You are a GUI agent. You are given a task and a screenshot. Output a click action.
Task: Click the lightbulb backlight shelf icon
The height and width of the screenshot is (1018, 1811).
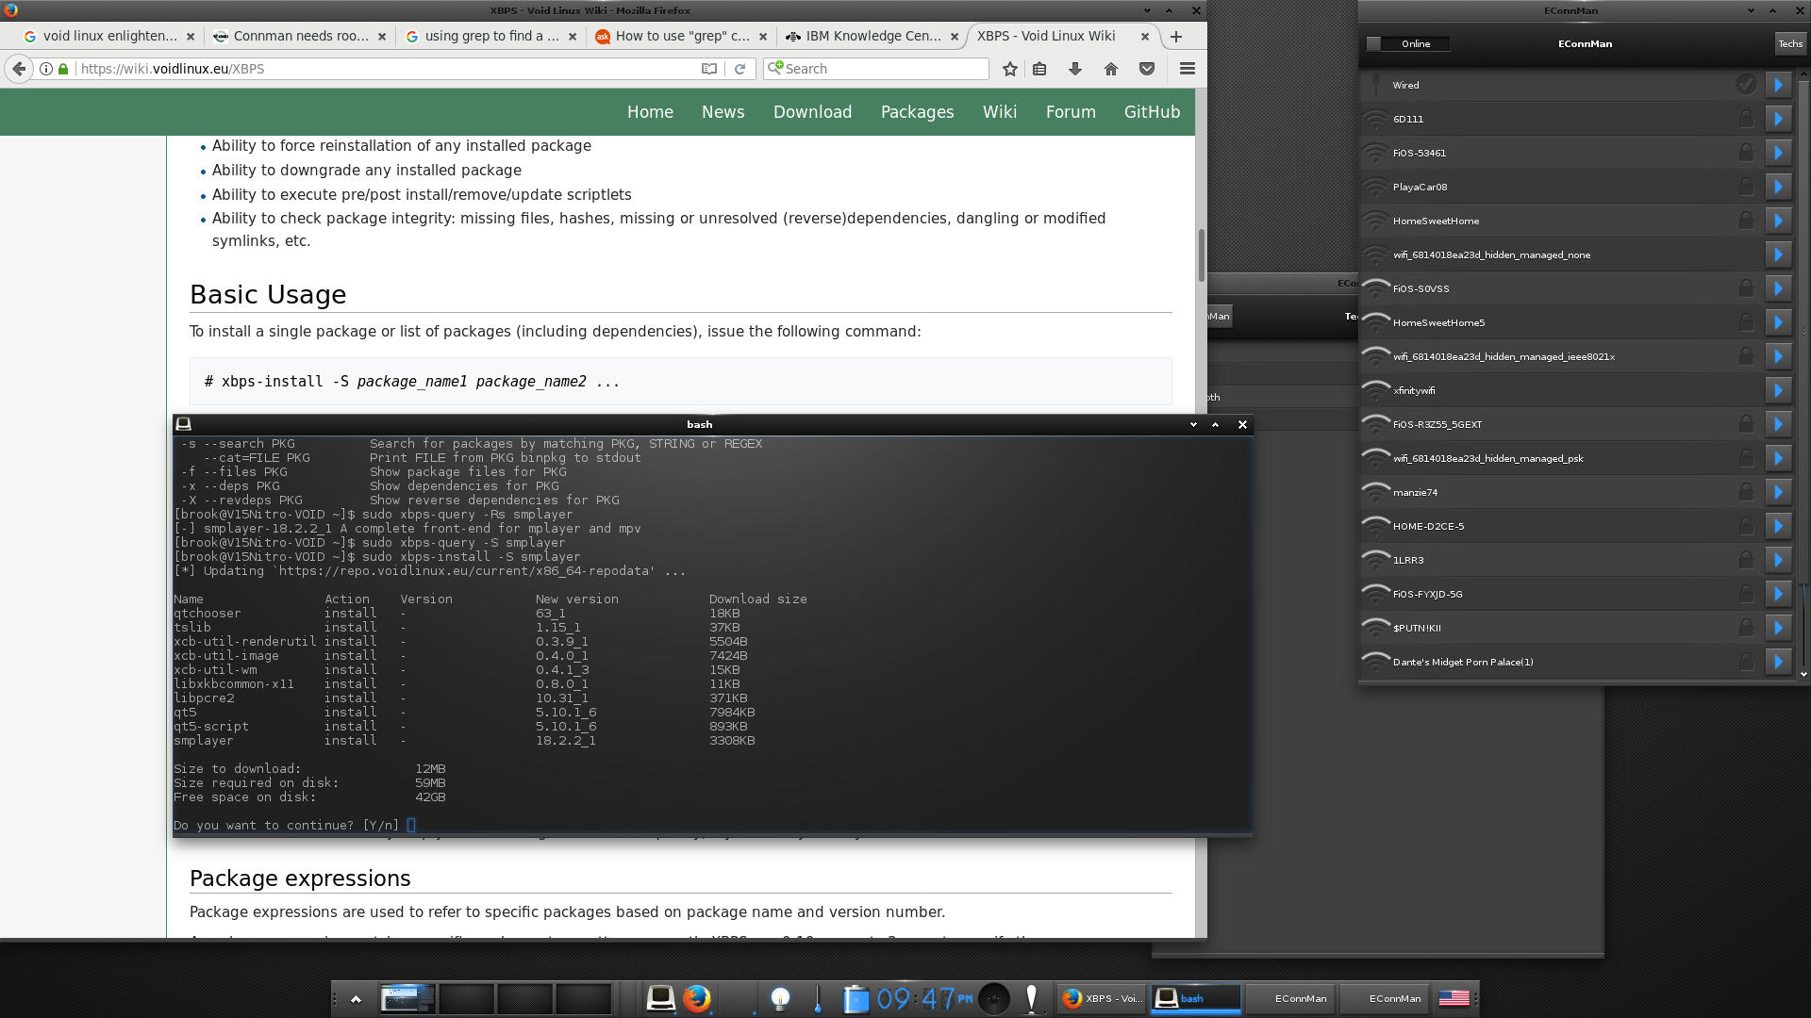tap(780, 998)
